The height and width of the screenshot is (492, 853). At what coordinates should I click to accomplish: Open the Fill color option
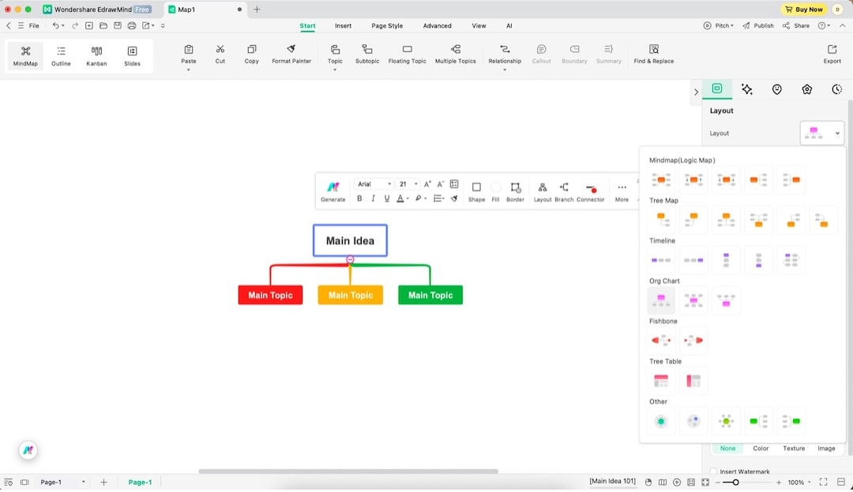[x=495, y=192]
